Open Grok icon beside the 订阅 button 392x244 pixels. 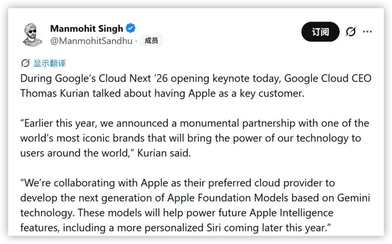pos(351,32)
